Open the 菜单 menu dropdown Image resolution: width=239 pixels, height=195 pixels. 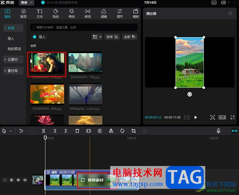point(26,3)
